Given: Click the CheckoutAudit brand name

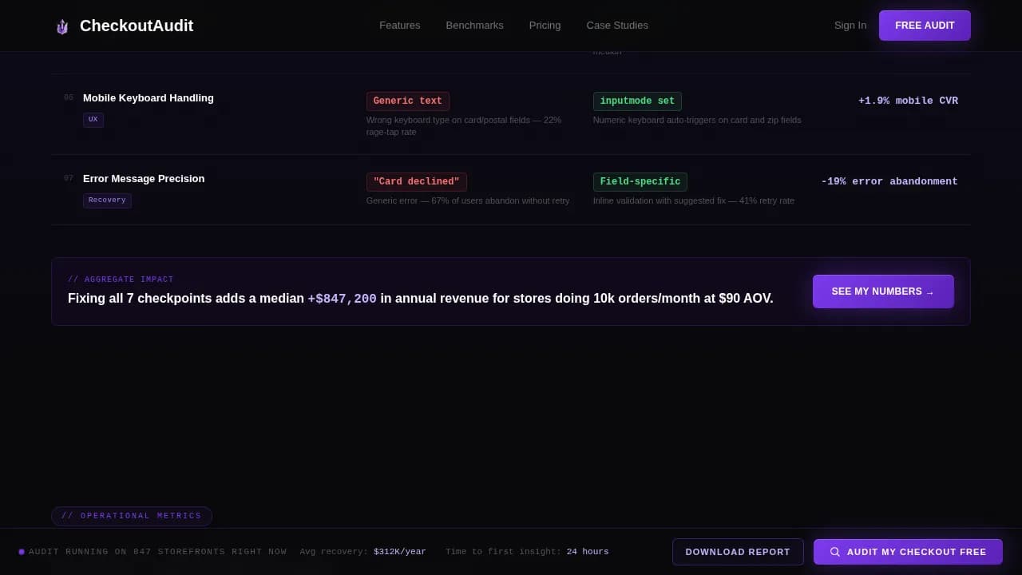Looking at the screenshot, I should coord(137,26).
